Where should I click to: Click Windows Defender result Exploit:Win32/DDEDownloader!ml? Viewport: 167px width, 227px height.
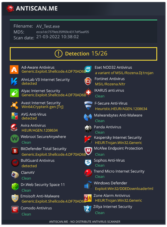click(124, 189)
